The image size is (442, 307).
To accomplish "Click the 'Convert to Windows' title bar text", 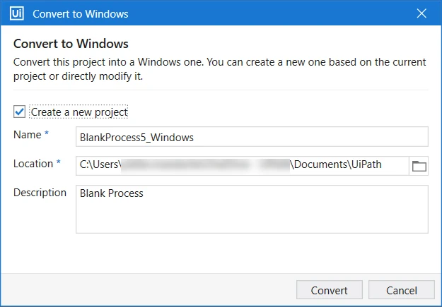I will (x=81, y=14).
